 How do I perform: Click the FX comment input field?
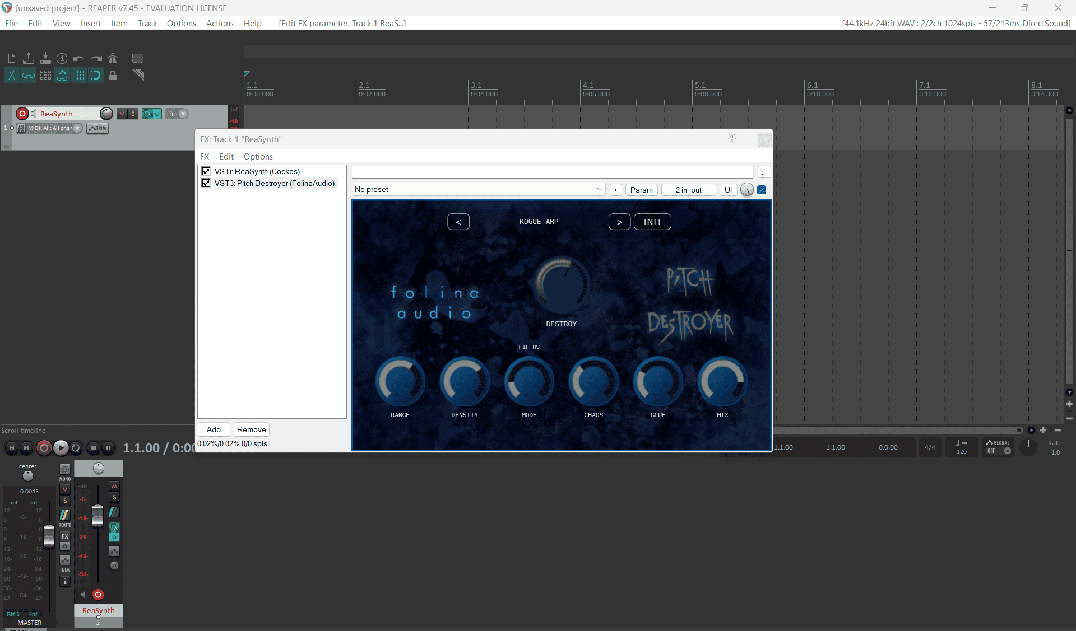point(553,172)
